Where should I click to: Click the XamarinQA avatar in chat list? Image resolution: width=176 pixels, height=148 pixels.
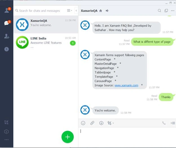22,25
